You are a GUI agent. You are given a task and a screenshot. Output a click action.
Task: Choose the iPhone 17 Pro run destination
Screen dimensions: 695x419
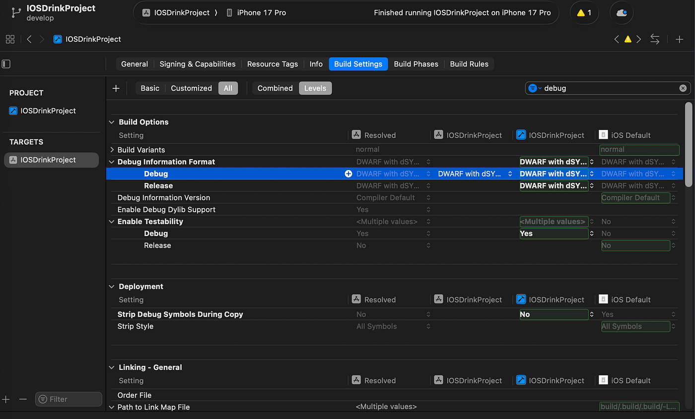click(256, 13)
